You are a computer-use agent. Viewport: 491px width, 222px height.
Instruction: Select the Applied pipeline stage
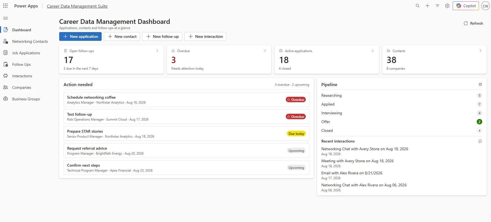pos(402,104)
